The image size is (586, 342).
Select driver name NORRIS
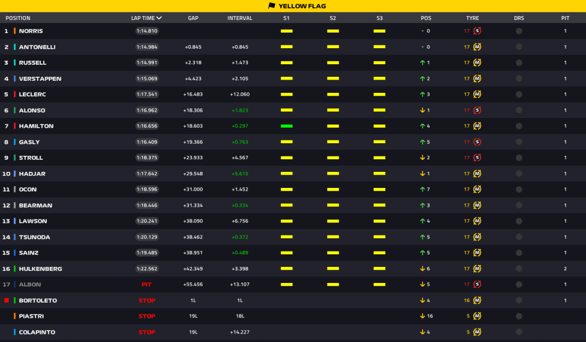pyautogui.click(x=31, y=31)
